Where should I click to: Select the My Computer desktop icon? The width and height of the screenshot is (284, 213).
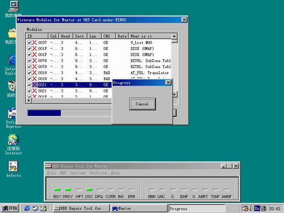pos(14,9)
